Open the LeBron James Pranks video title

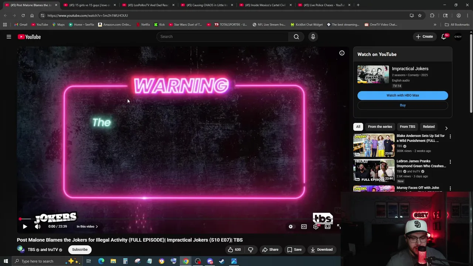coord(421,164)
